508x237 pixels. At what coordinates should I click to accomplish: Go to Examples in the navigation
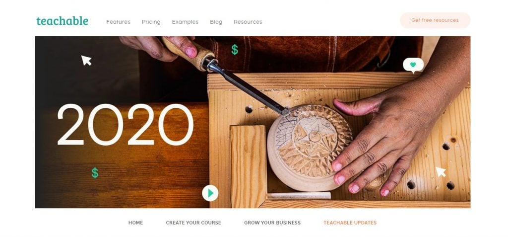(x=185, y=22)
